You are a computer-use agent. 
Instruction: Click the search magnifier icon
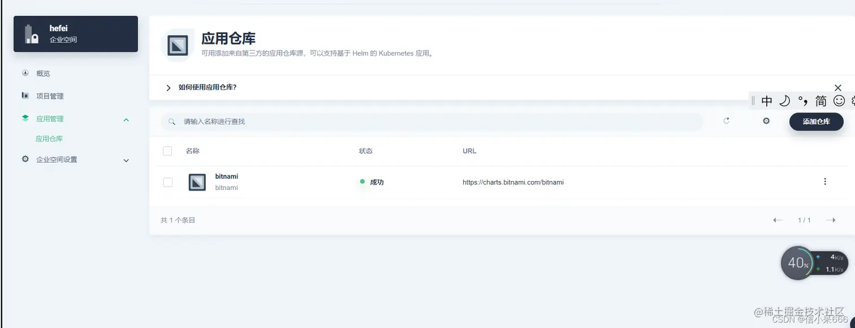(x=172, y=122)
